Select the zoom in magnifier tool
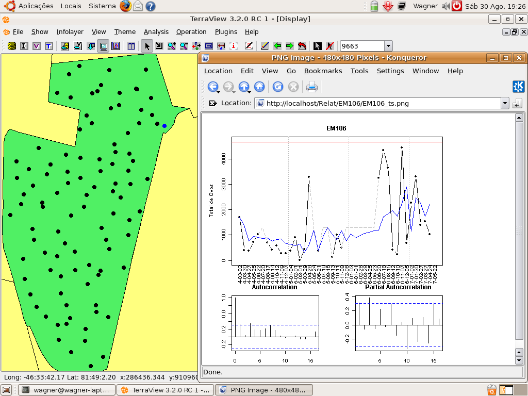 pos(172,46)
